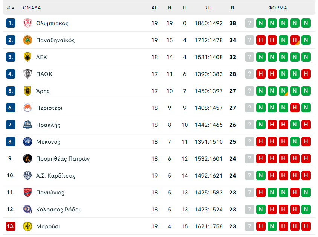Viewport: 318px width, 237px height.
Task: Click Μαρούσι's green N form badge
Action: [272, 226]
